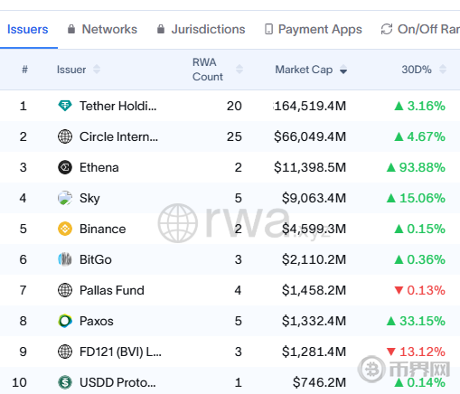Screen dimensions: 460x394
Task: Open the Sky issuer link
Action: [x=89, y=199]
